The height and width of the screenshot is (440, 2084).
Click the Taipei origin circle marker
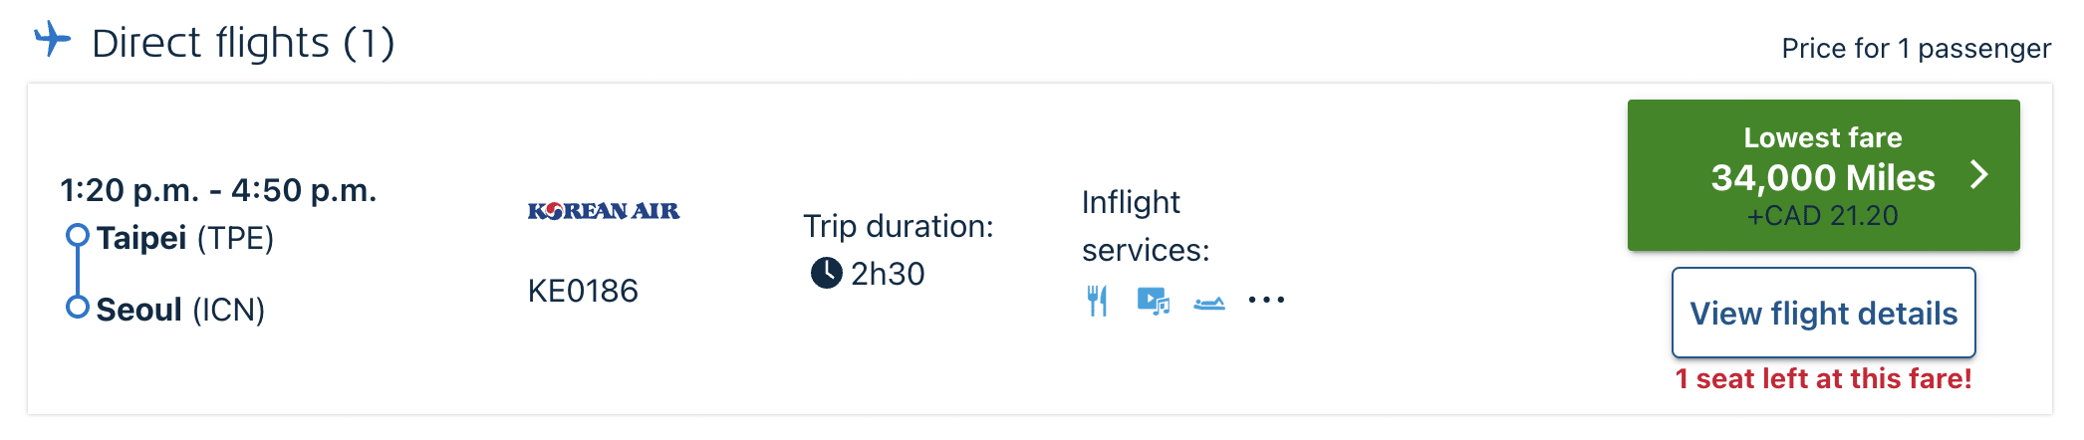(77, 236)
